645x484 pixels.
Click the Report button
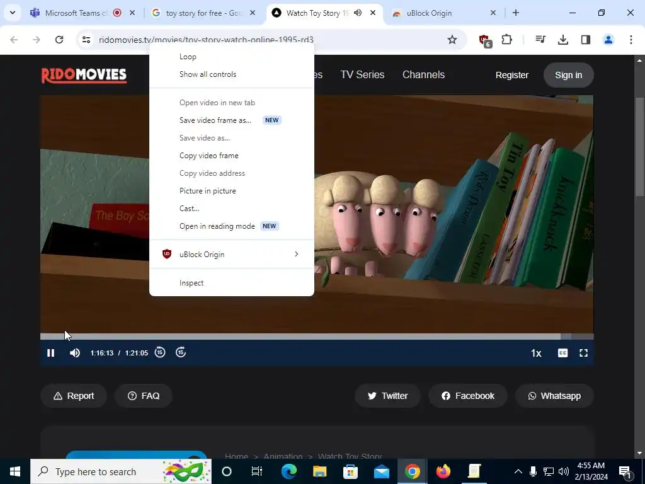coord(74,396)
